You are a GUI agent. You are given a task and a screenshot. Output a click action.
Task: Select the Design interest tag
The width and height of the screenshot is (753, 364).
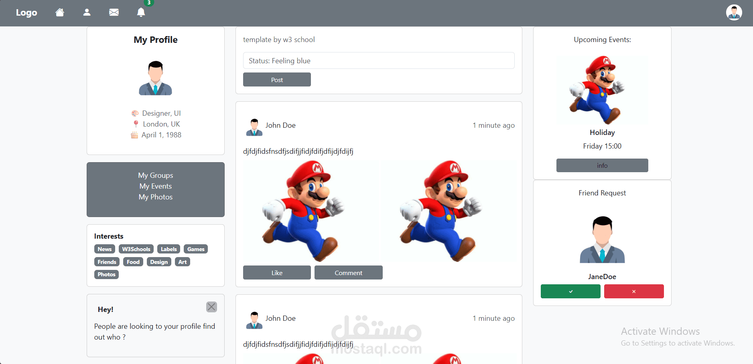click(x=159, y=262)
